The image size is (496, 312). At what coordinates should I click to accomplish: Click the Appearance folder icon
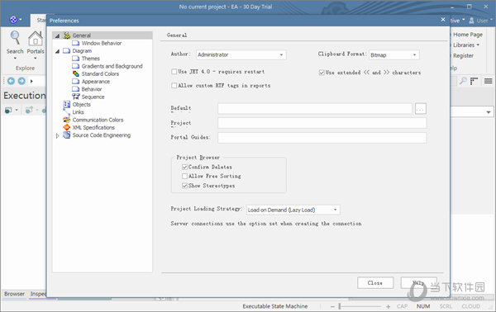click(75, 82)
